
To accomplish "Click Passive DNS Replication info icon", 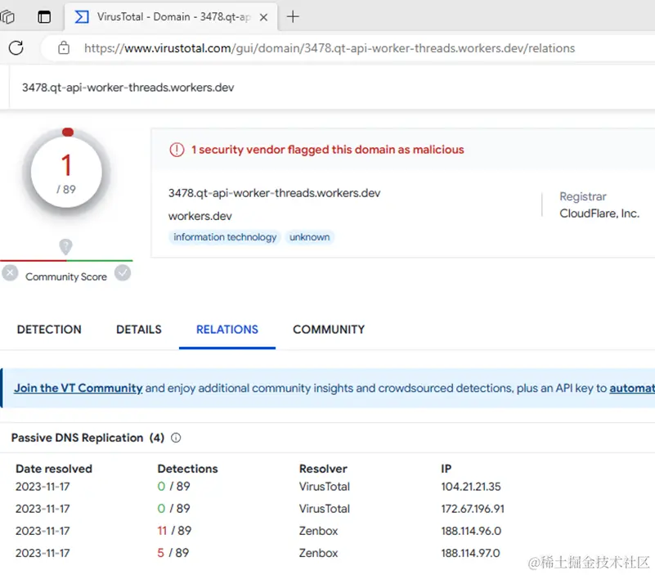I will pyautogui.click(x=176, y=438).
